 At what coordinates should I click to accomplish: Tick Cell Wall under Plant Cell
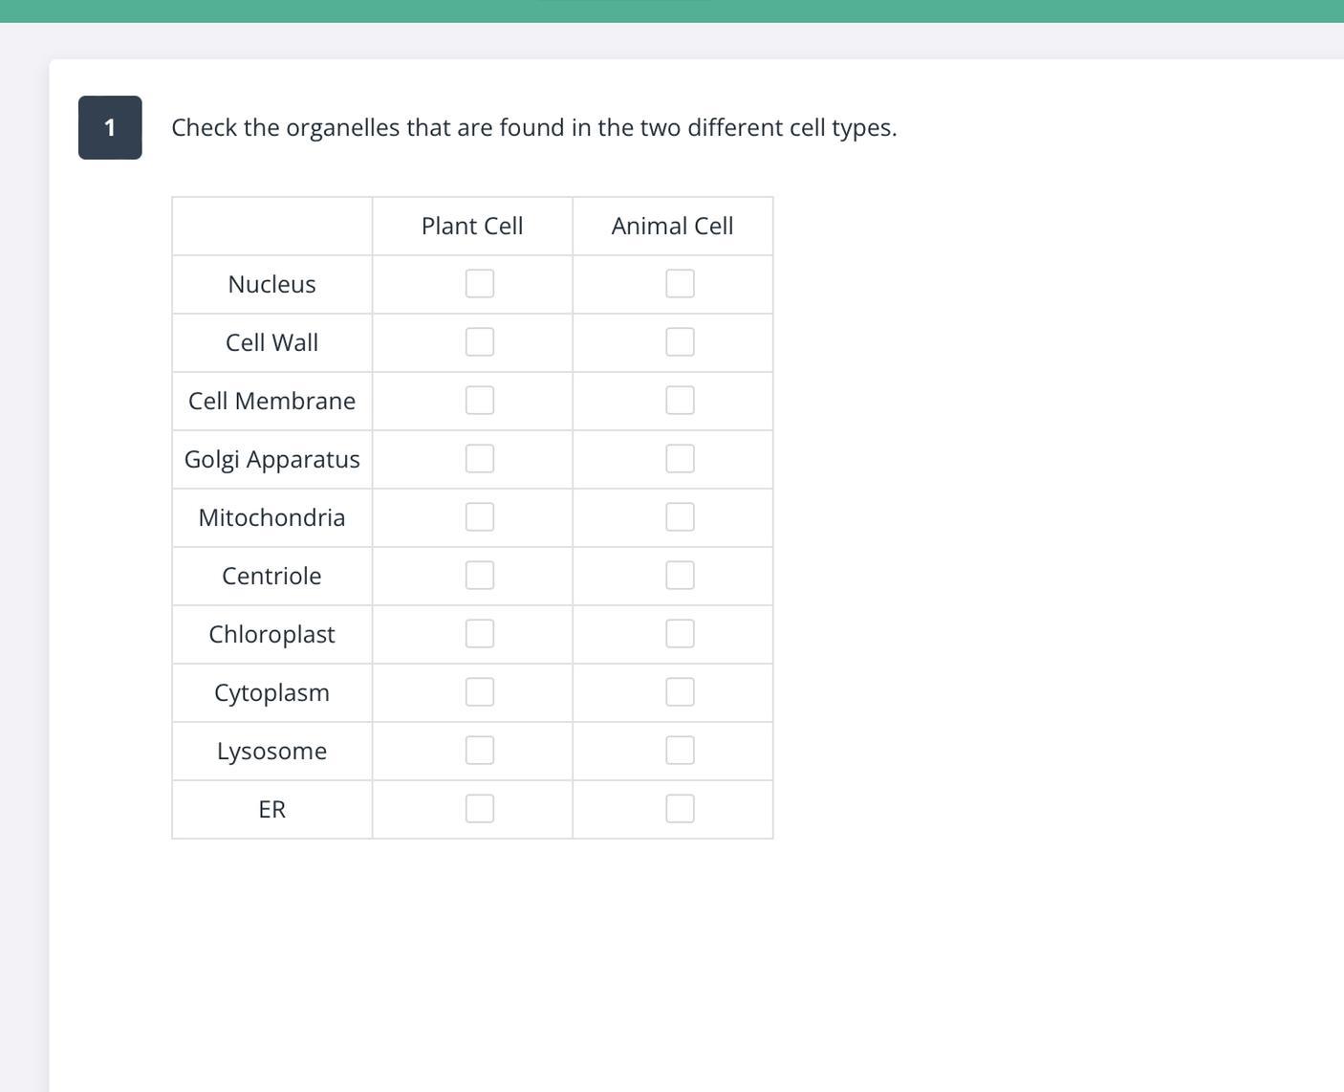(x=480, y=342)
